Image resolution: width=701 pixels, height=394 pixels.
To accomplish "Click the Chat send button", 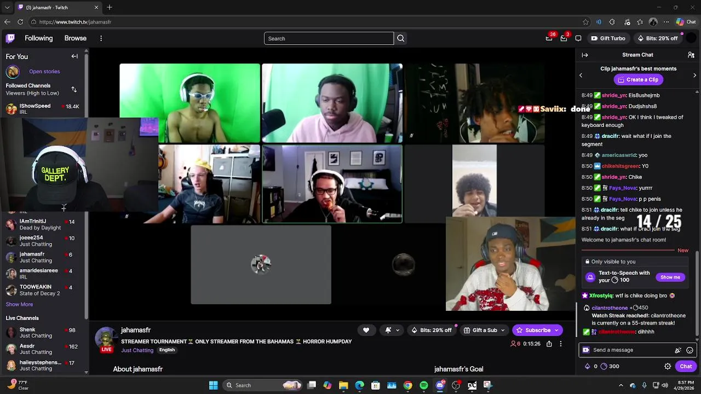I will pos(686,367).
